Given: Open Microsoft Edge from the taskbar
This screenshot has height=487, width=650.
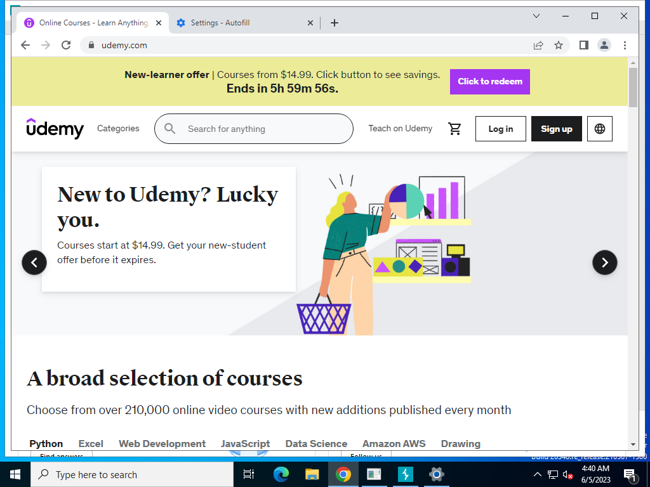Looking at the screenshot, I should (281, 474).
